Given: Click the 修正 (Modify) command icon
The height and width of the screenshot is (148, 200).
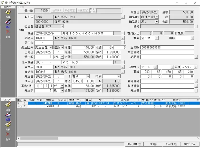Looking at the screenshot, I should [8, 22].
